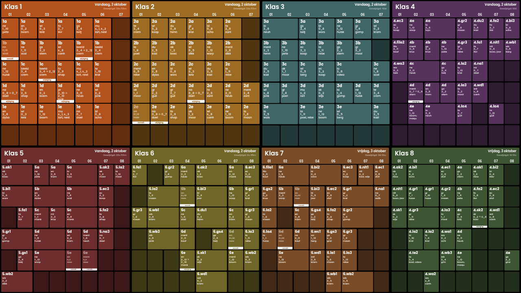This screenshot has height=293, width=521.
Task: Click the Klas 1 panel title
Action: coord(13,7)
